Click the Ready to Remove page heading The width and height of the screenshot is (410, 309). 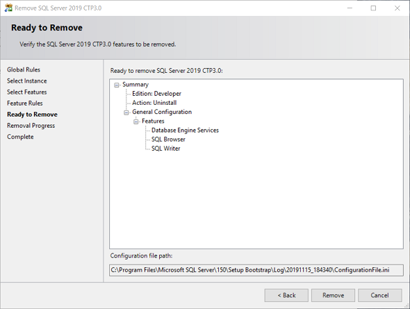coord(47,27)
